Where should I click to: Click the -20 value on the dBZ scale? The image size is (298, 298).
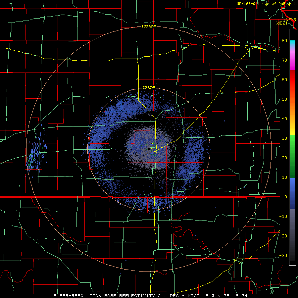coord(283,236)
